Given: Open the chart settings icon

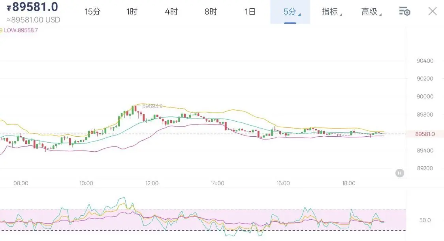Looking at the screenshot, I should [404, 11].
